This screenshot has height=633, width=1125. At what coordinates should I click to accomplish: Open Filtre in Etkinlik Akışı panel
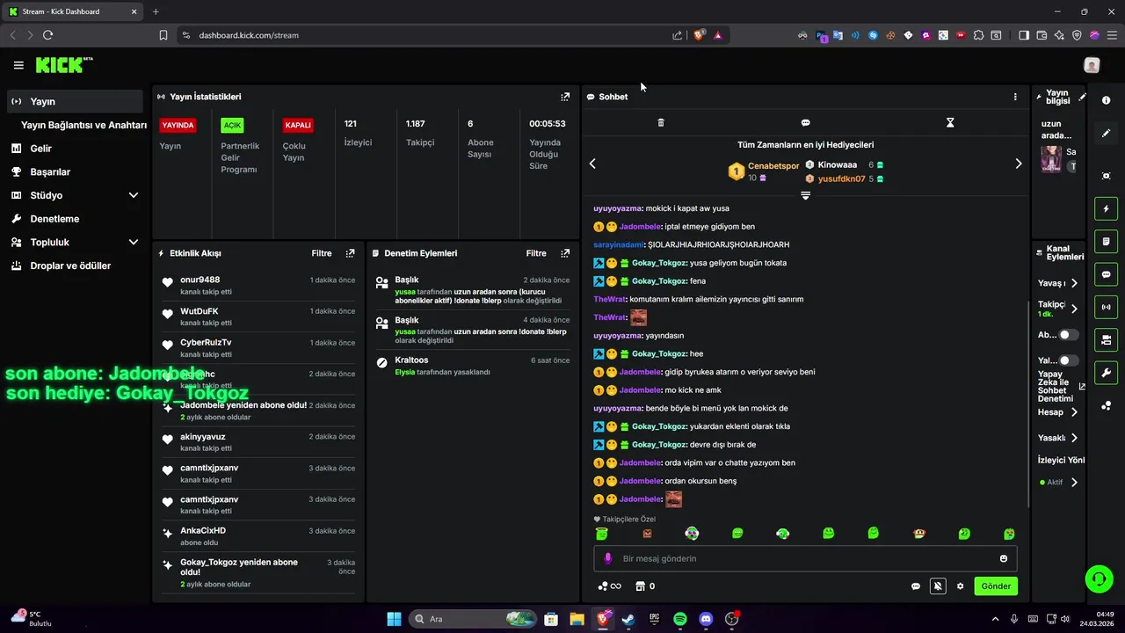pyautogui.click(x=322, y=253)
